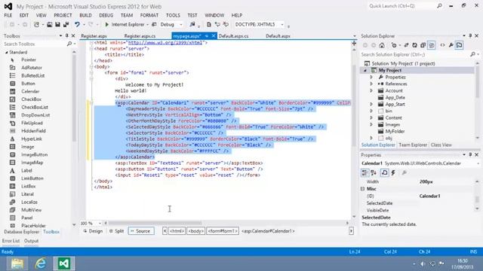The width and height of the screenshot is (483, 271).
Task: Open the FORMAT menu
Action: click(149, 15)
